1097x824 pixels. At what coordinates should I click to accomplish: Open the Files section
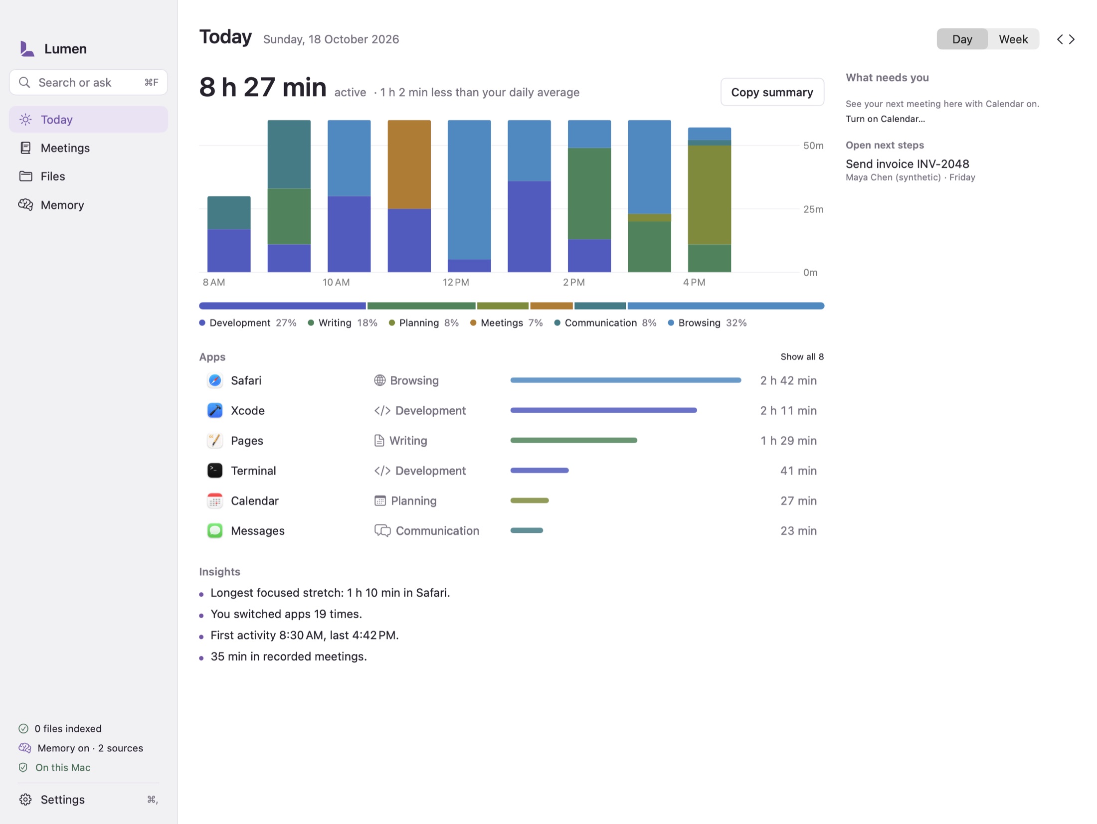point(88,176)
